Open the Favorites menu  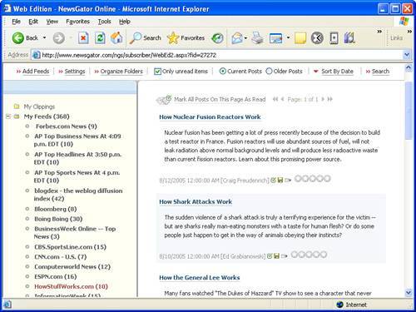[x=77, y=22]
